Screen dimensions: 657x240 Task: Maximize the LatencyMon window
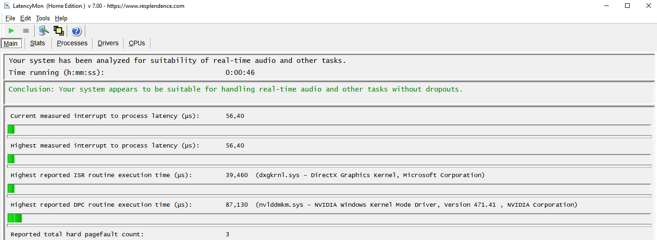(627, 6)
